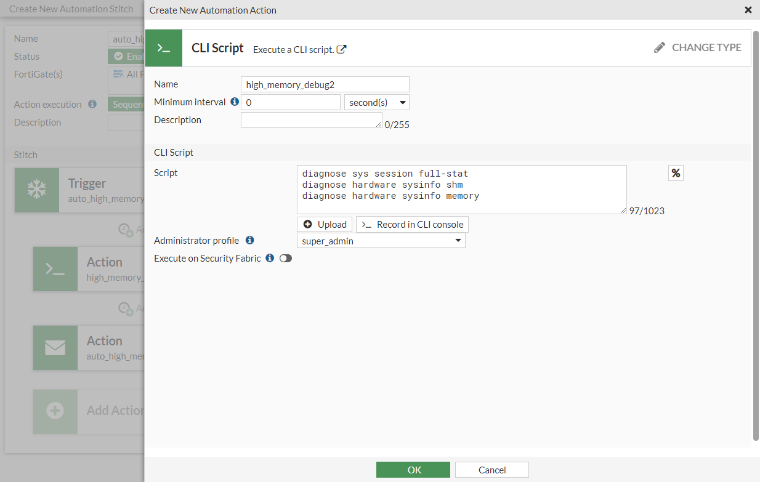Screen dimensions: 760x482
Task: Switch to the Create New Automation Stitch panel
Action: click(x=71, y=9)
